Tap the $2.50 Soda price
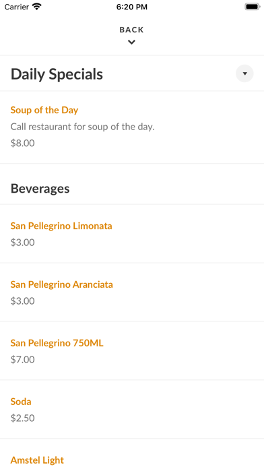Image resolution: width=264 pixels, height=469 pixels. click(22, 418)
